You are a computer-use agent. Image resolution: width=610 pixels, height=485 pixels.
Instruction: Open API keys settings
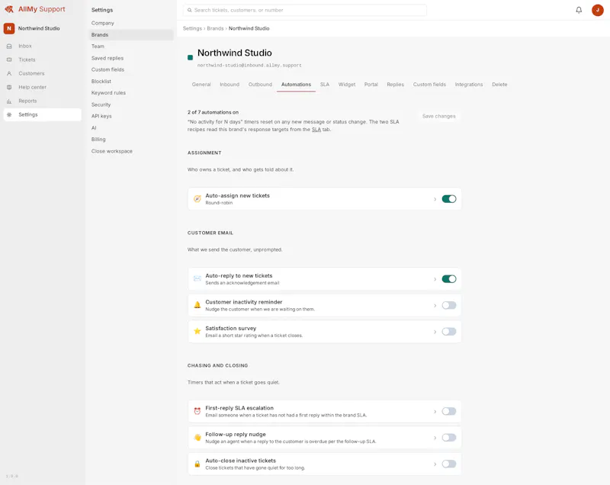coord(131,116)
